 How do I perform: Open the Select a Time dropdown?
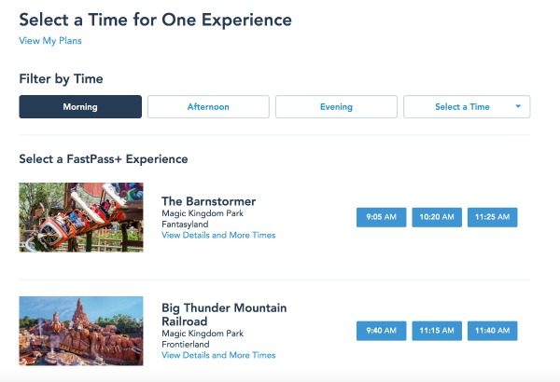tap(467, 106)
